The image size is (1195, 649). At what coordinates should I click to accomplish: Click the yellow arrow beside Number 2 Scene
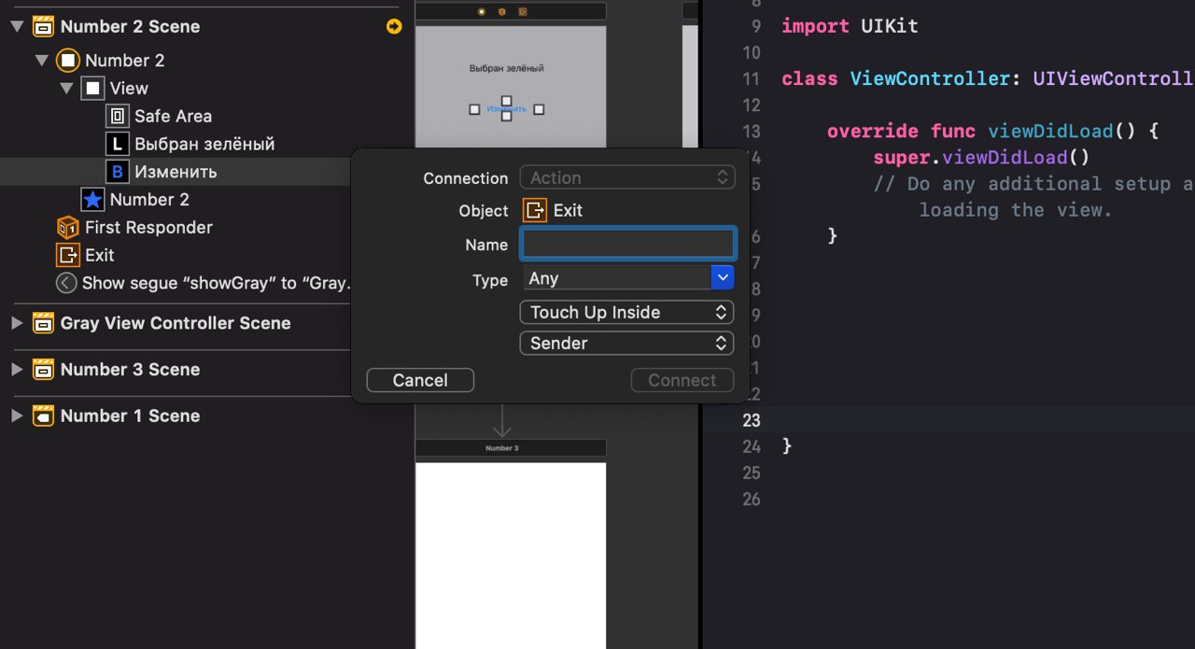click(x=394, y=26)
